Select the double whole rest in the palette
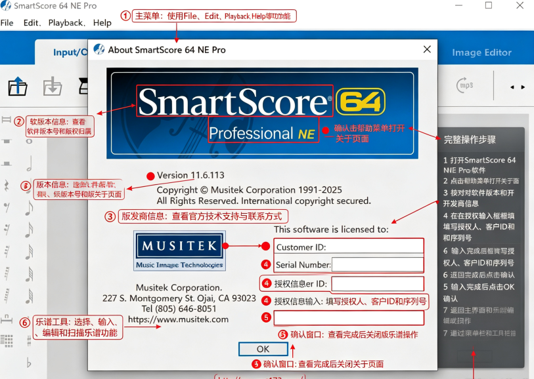 pyautogui.click(x=6, y=119)
